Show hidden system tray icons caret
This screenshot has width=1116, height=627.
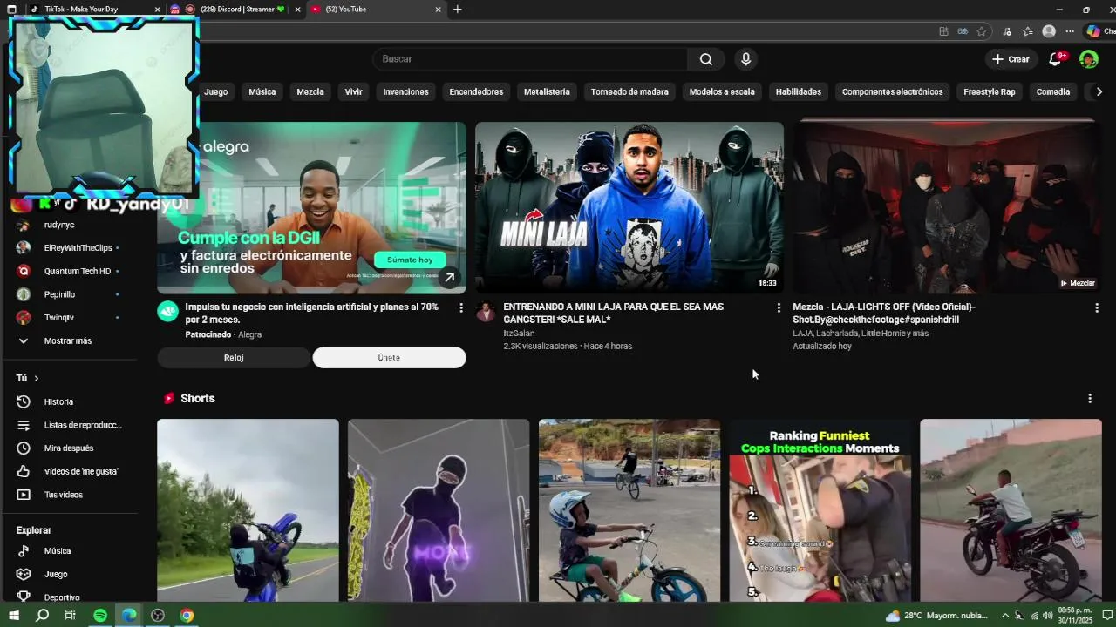(x=1004, y=615)
